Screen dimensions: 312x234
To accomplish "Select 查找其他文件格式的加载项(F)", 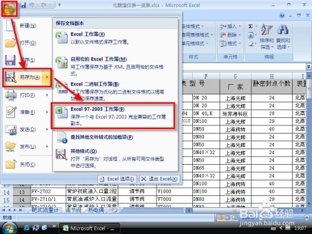I will point(115,137).
